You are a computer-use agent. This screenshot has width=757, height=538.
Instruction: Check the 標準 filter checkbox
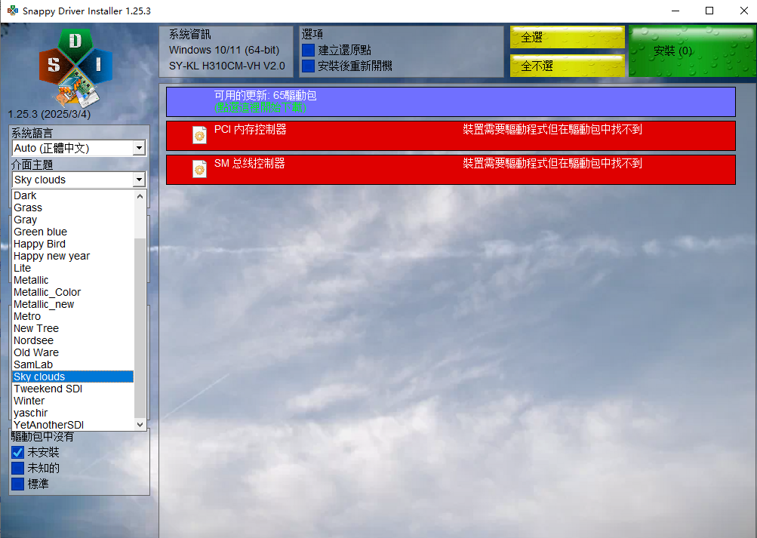pos(18,484)
